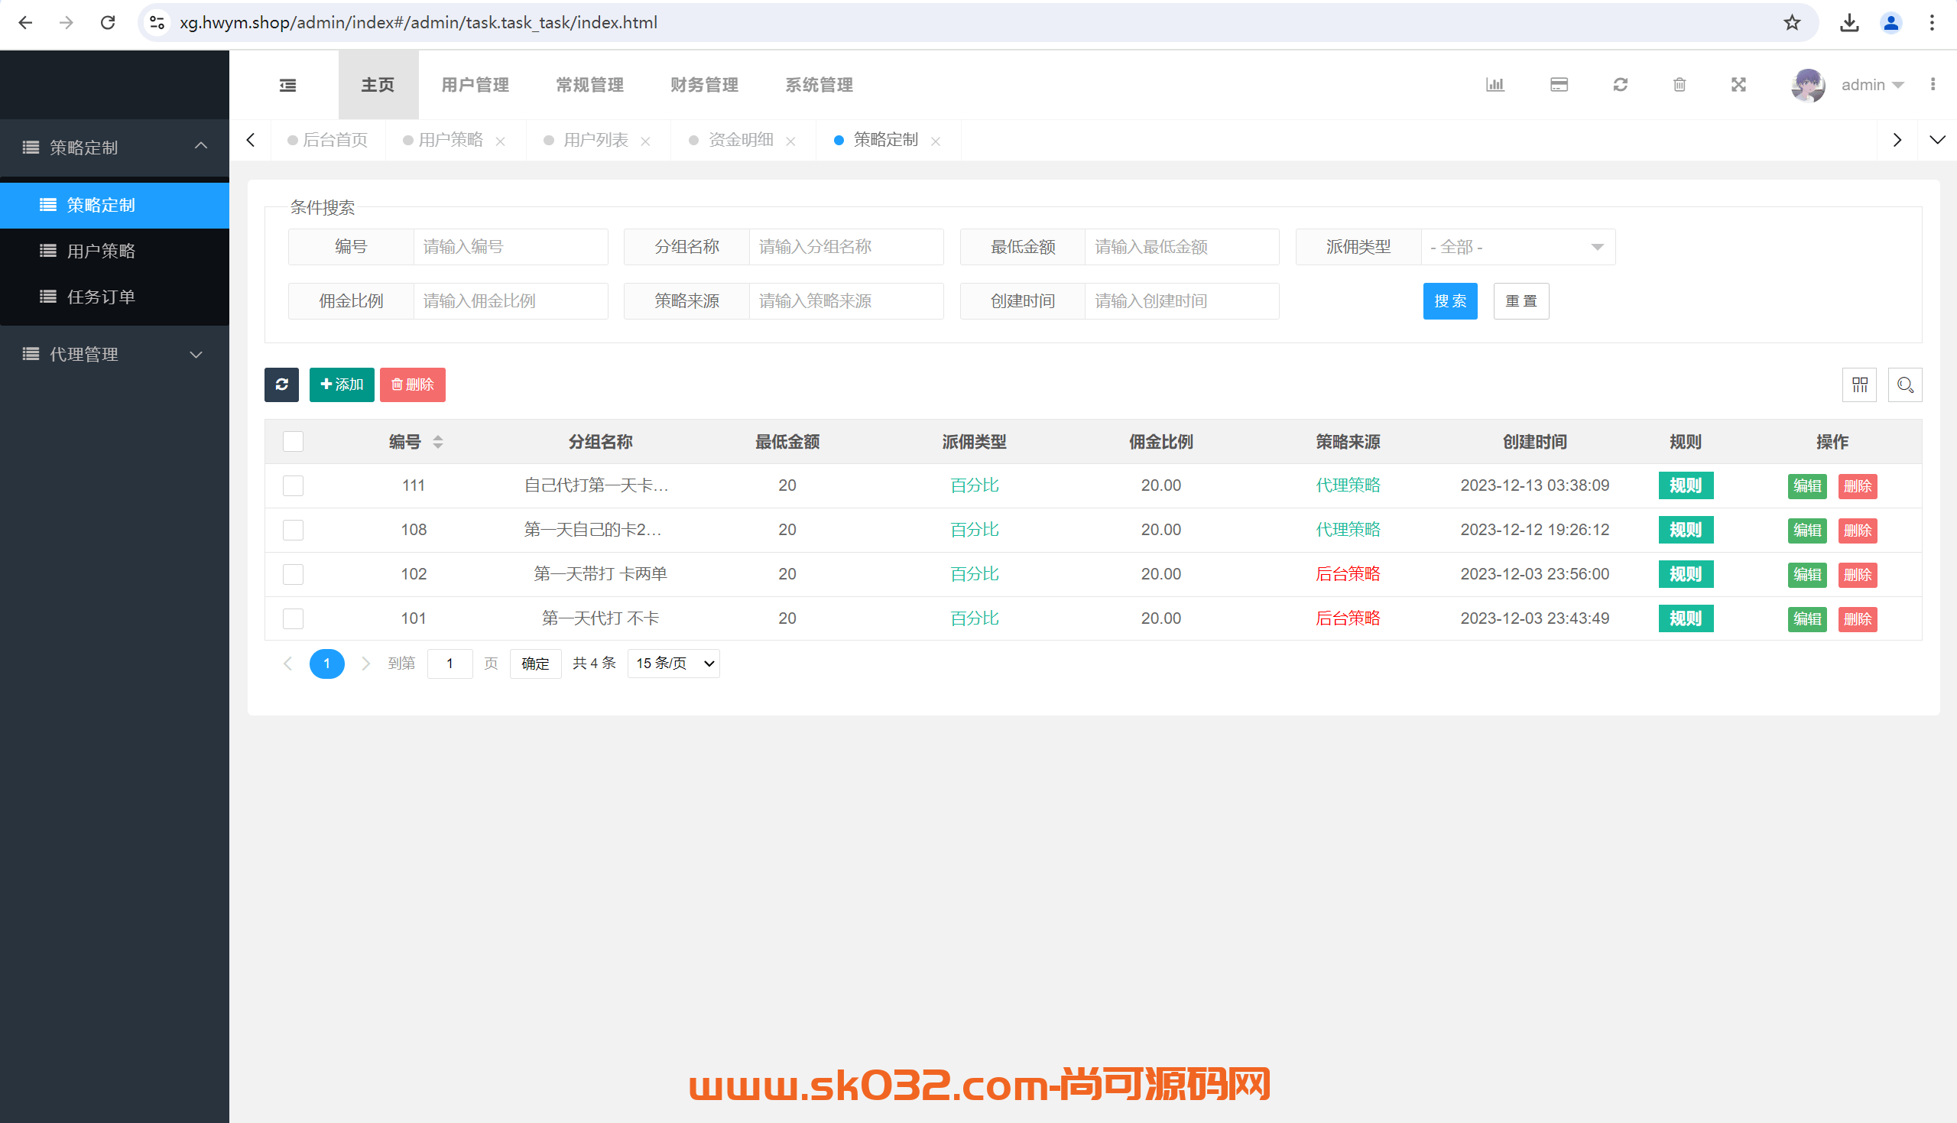The width and height of the screenshot is (1957, 1123).
Task: Select the 主页 top menu
Action: click(x=378, y=85)
